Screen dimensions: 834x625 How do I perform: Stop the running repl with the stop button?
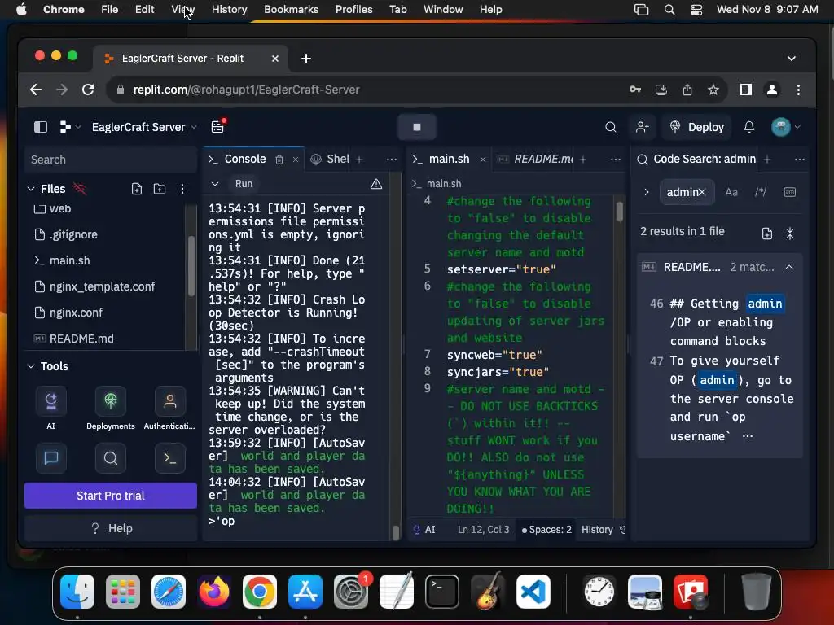pos(416,127)
